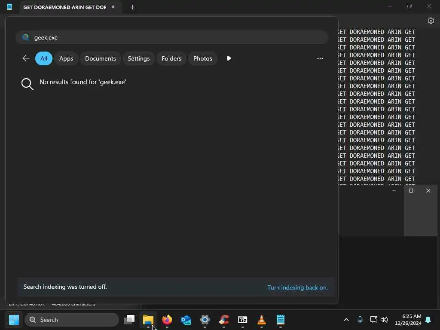Image resolution: width=440 pixels, height=330 pixels.
Task: Select the All search filter
Action: pos(44,58)
